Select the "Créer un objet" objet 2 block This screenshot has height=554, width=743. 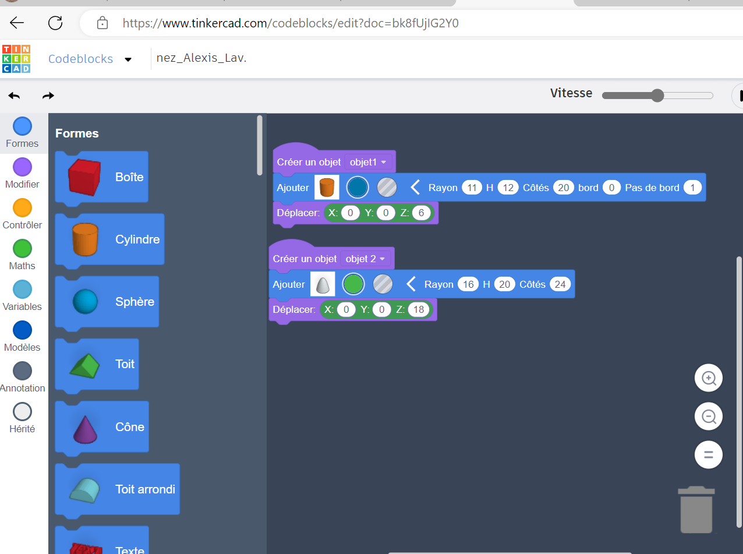click(331, 257)
